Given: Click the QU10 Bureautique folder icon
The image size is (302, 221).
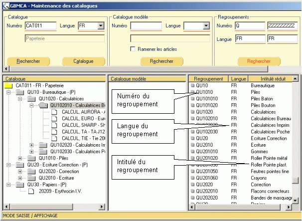Looking at the screenshot, I should (x=20, y=92).
